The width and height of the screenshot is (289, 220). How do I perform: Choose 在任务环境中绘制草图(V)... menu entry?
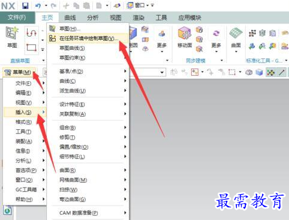(88, 38)
